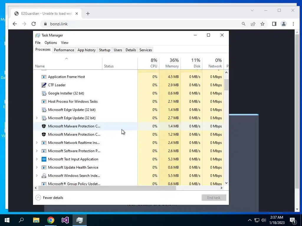
Task: Switch to the Services tab
Action: point(146,50)
